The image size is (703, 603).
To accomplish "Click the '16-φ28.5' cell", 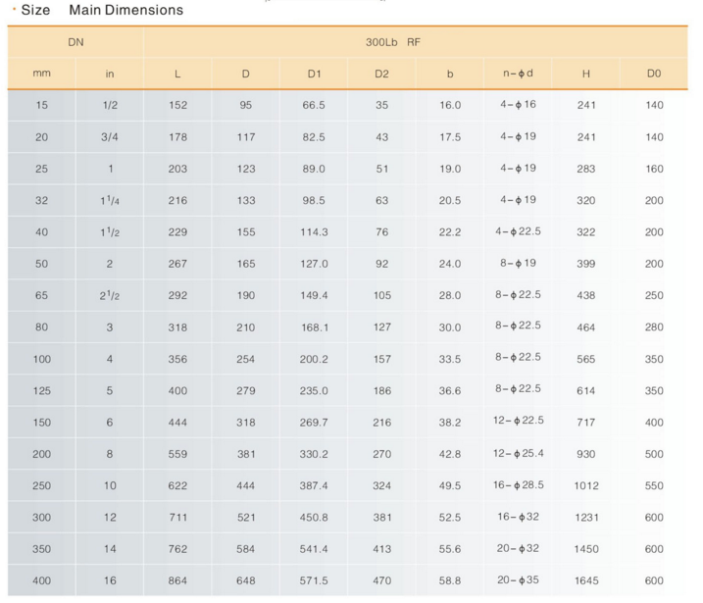I will (x=518, y=485).
